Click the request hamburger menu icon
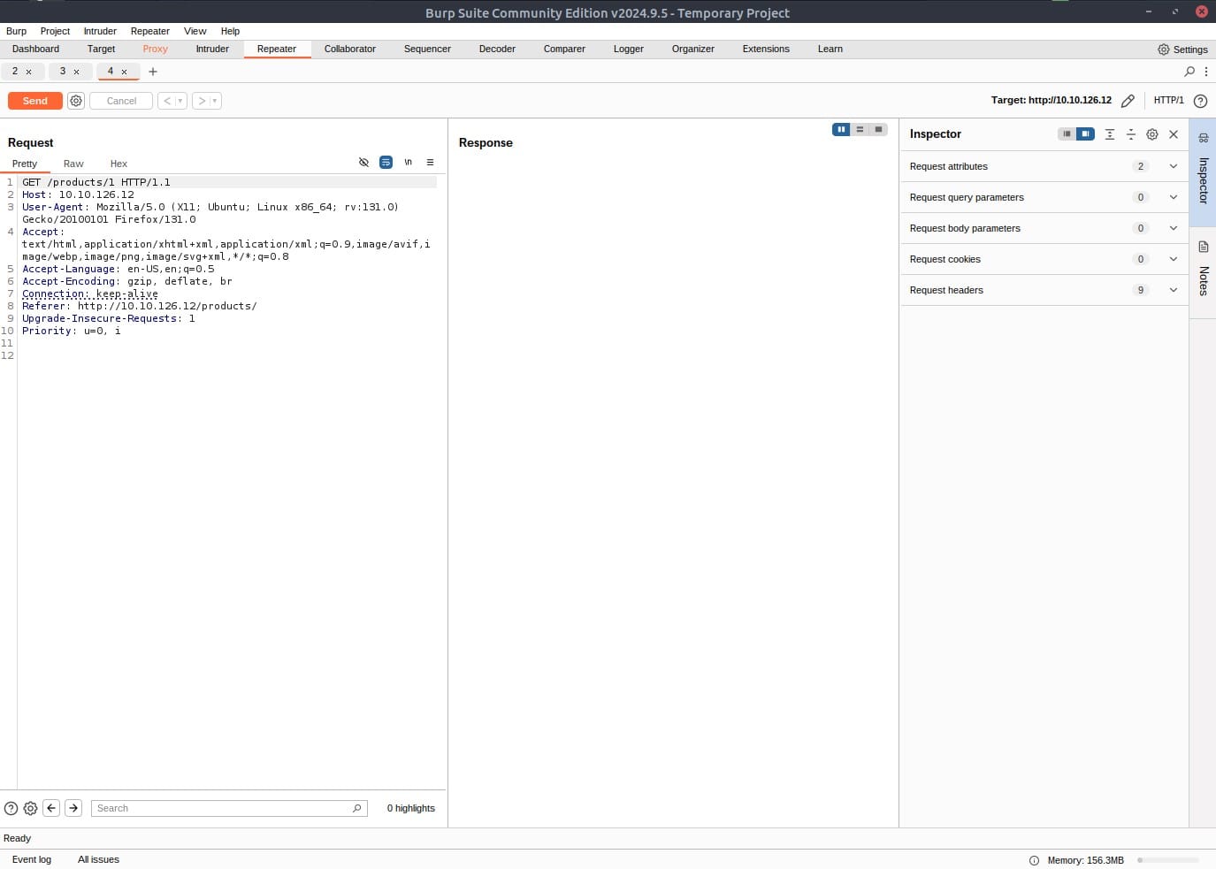1216x869 pixels. [430, 163]
